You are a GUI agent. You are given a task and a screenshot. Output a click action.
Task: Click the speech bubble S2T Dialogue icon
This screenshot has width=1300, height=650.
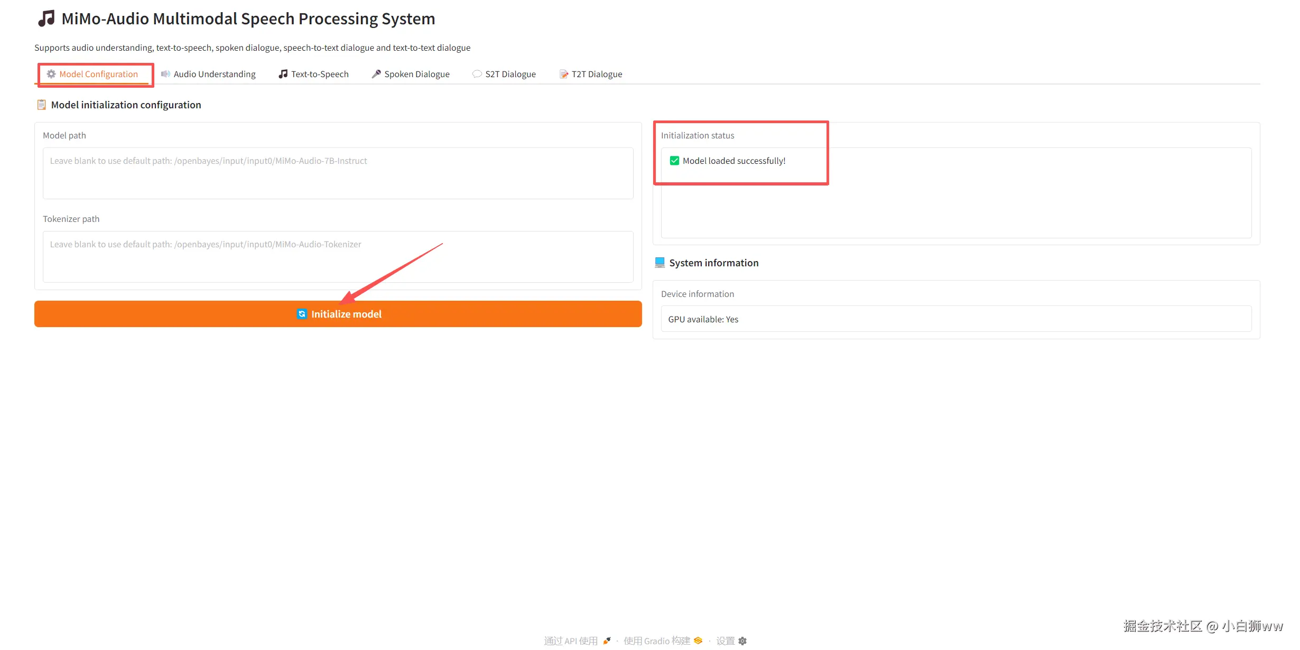(x=477, y=74)
